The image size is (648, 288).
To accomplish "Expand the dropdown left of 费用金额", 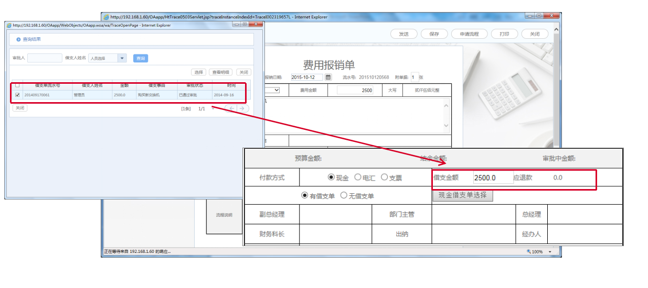I will coord(276,90).
